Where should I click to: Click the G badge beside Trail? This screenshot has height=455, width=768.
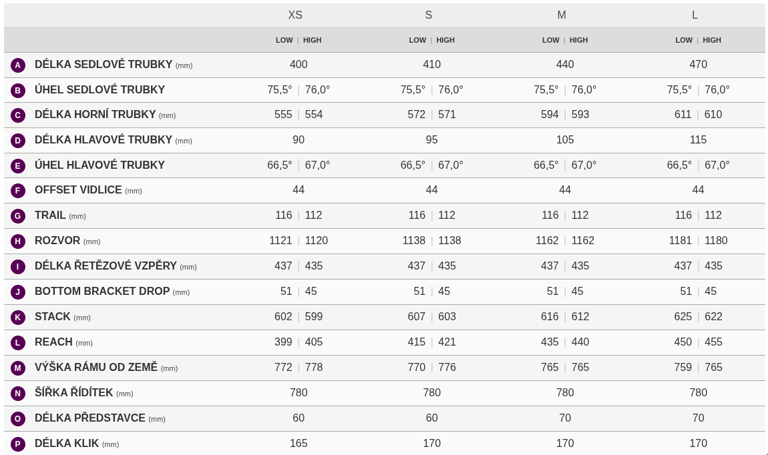pos(18,216)
